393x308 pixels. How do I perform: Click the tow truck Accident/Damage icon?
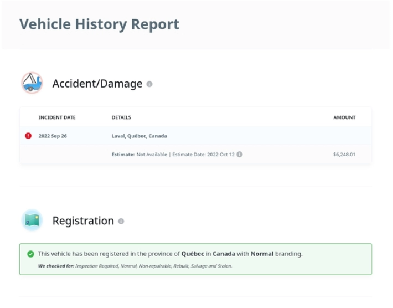(x=32, y=83)
